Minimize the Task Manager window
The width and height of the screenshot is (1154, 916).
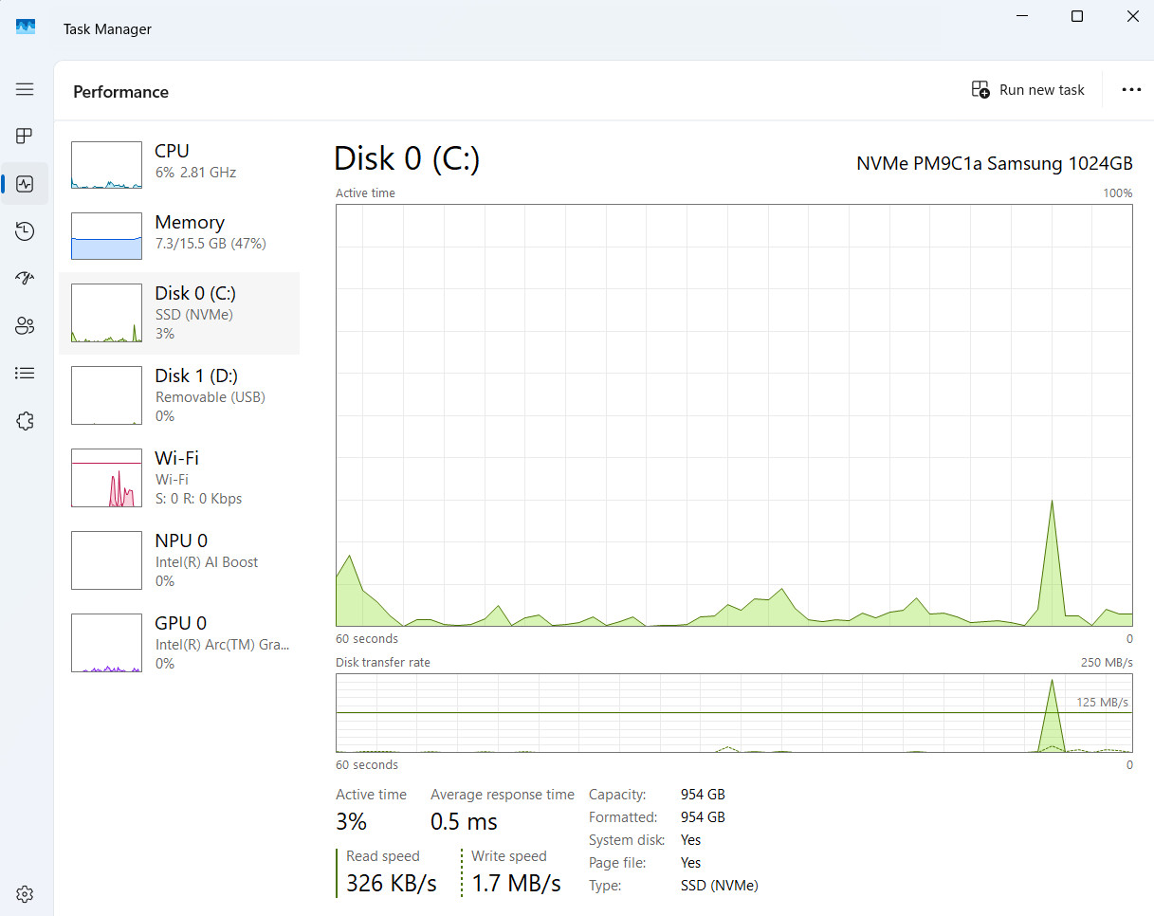point(1023,16)
